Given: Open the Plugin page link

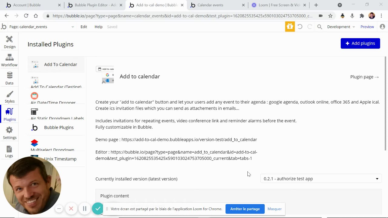Looking at the screenshot, I should (x=364, y=77).
